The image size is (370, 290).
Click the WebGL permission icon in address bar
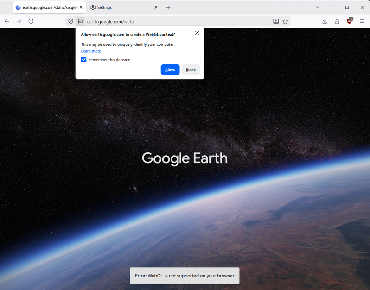coord(80,21)
